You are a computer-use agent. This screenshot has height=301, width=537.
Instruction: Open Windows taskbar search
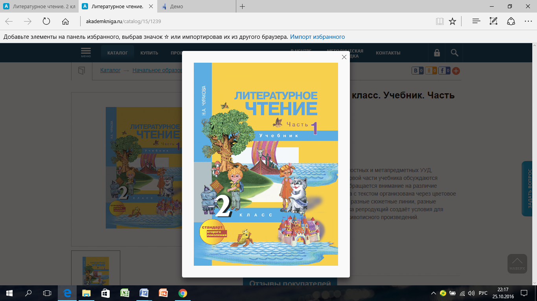click(28, 293)
